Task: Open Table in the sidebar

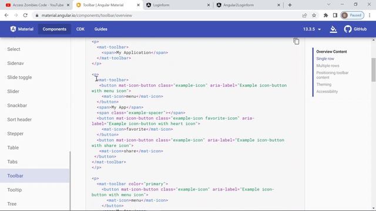Action: tap(13, 148)
